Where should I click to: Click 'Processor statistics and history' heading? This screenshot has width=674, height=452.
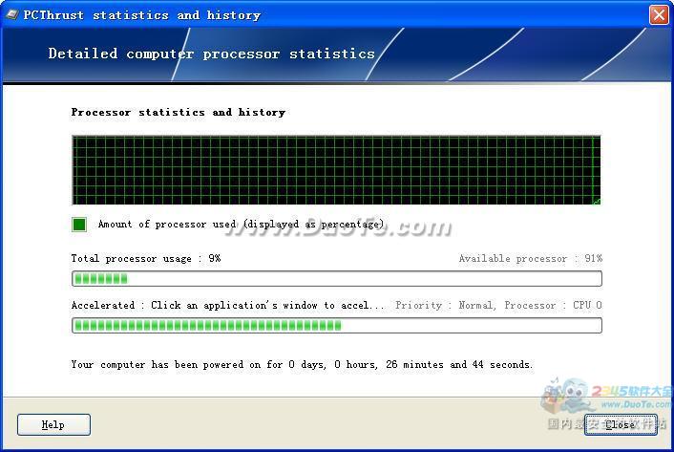coord(179,112)
